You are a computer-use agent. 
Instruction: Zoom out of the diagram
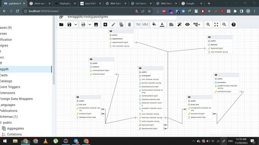click(x=224, y=25)
